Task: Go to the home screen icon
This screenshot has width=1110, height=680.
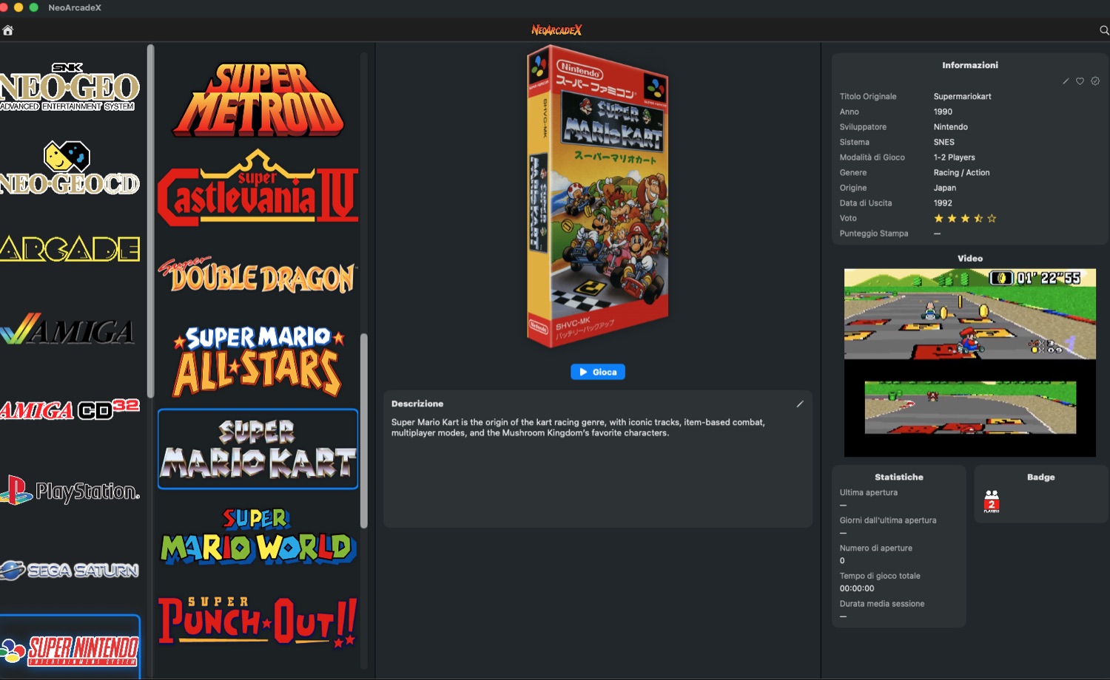Action: [x=8, y=30]
